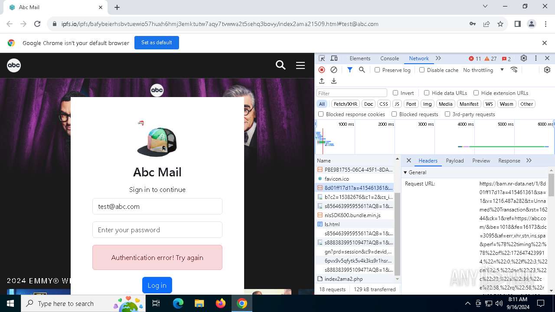Screen dimensions: 555x312
Task: Open DevTools customize menu (three dots)
Action: pyautogui.click(x=536, y=58)
